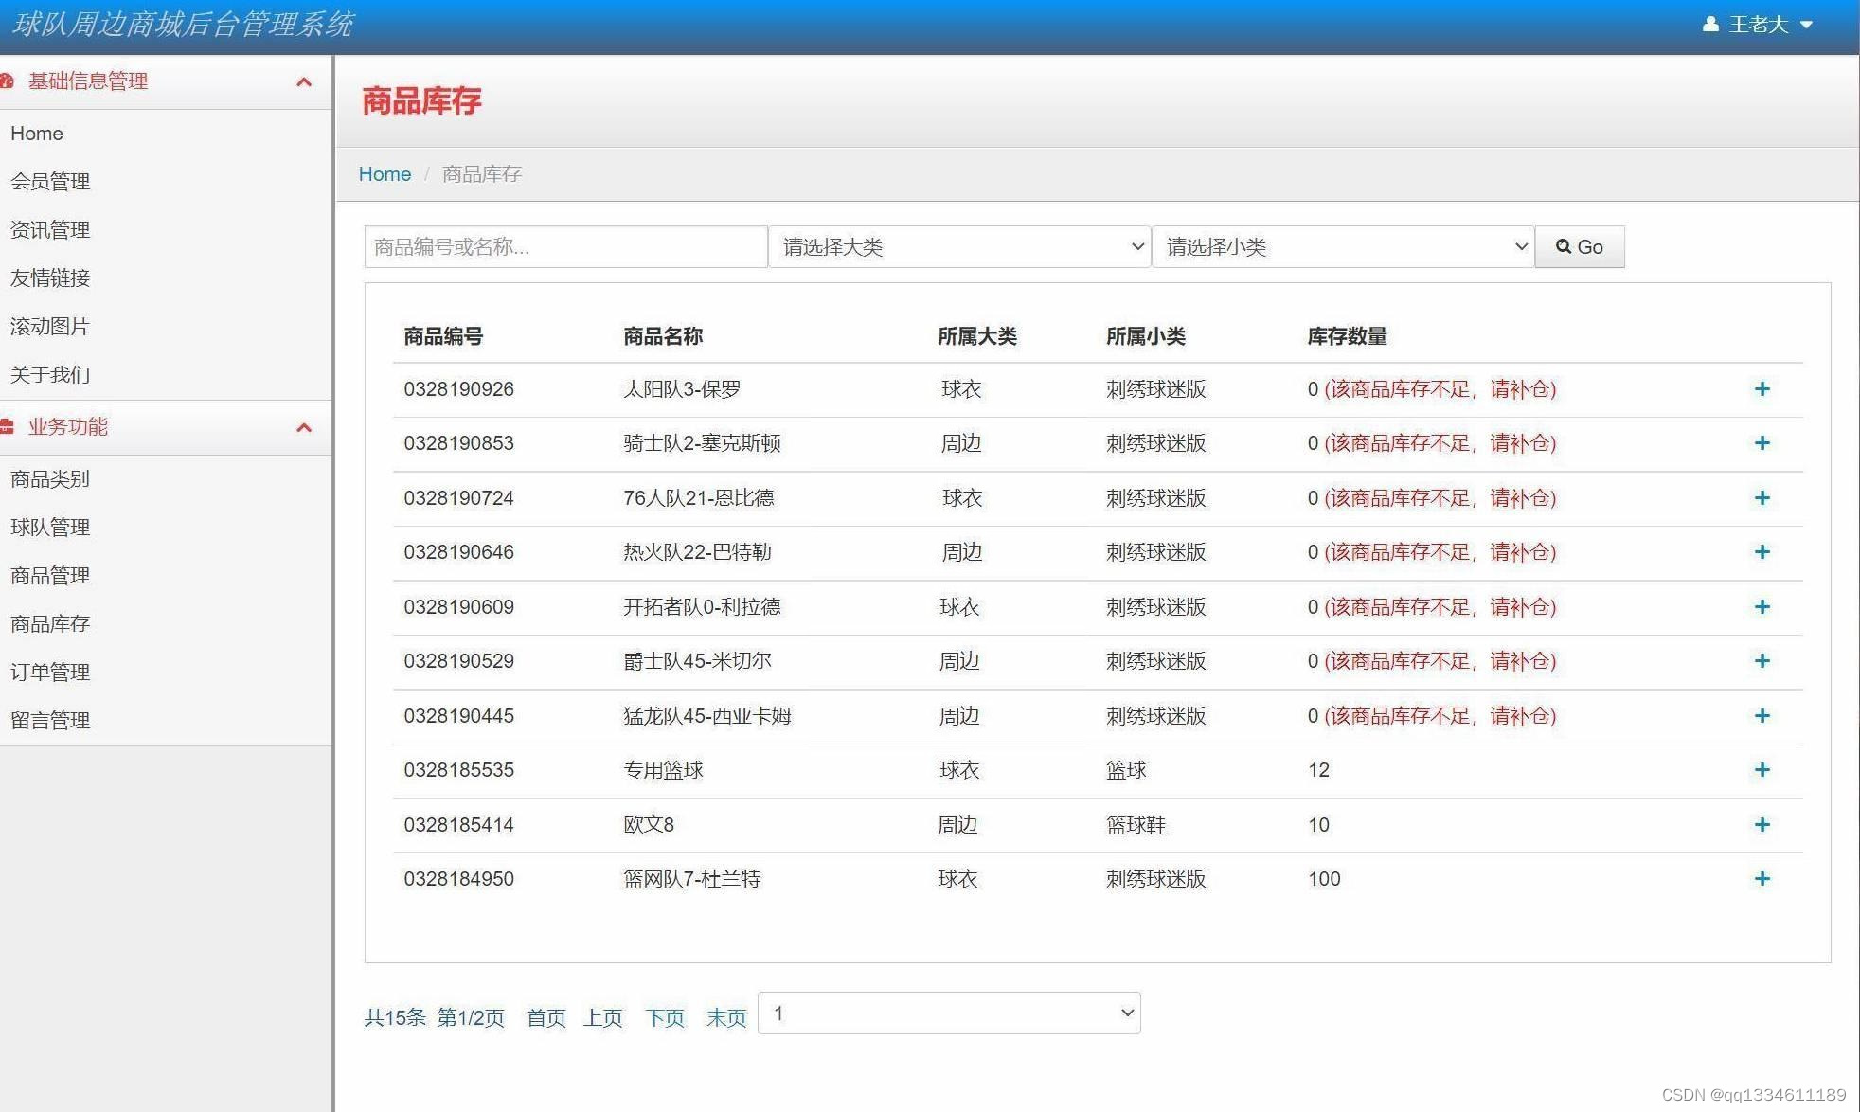Click the 末页 last page link

tap(725, 1017)
